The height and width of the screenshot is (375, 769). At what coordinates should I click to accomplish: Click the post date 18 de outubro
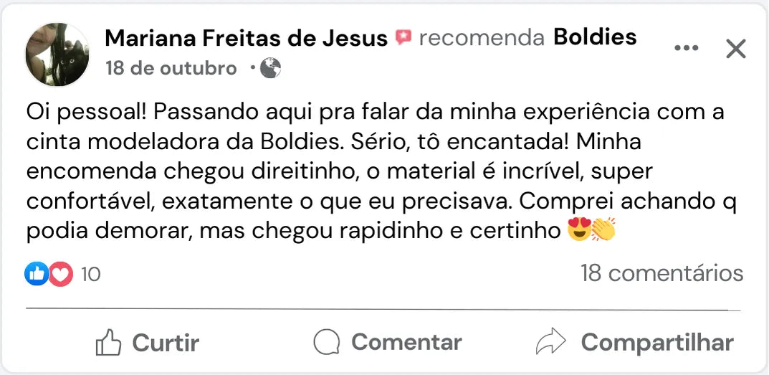[171, 68]
